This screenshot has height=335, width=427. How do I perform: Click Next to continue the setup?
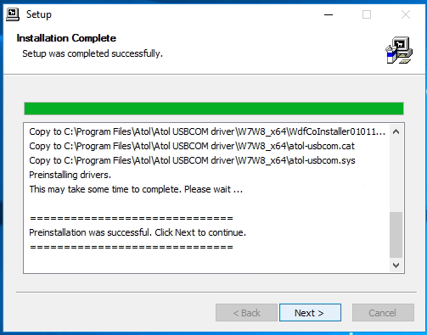(310, 313)
